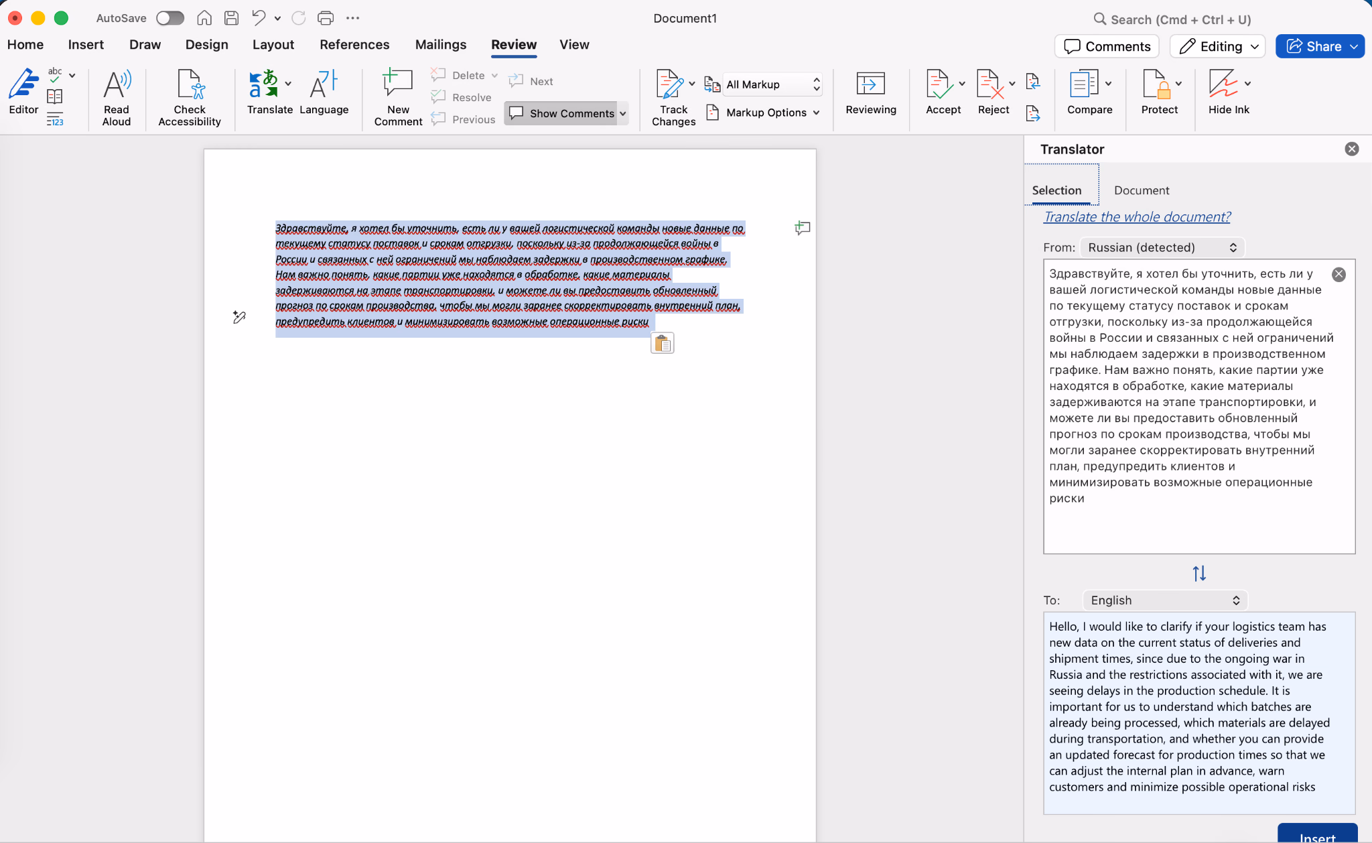
Task: Insert the translation into document
Action: coord(1317,833)
